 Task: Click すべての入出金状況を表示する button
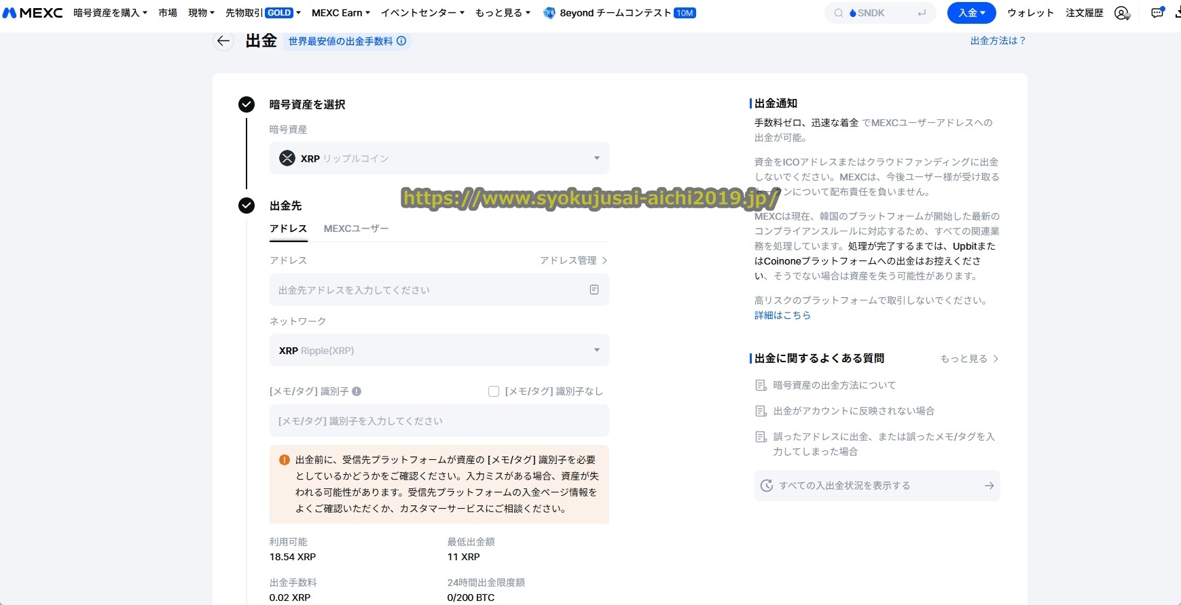tap(877, 486)
